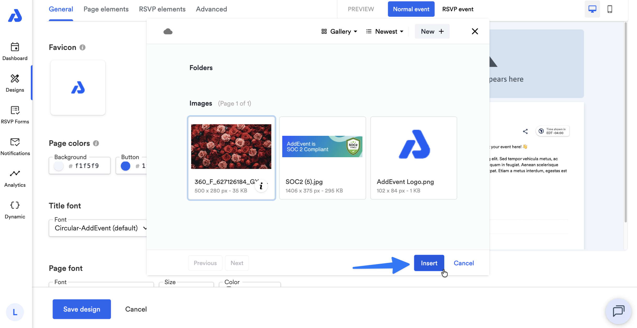Image resolution: width=637 pixels, height=328 pixels.
Task: Cancel the design changes
Action: (x=136, y=309)
